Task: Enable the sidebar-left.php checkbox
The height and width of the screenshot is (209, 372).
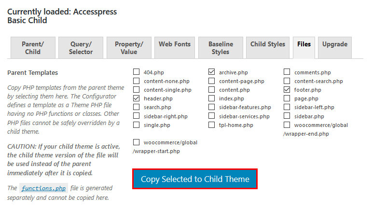Action: [287, 107]
